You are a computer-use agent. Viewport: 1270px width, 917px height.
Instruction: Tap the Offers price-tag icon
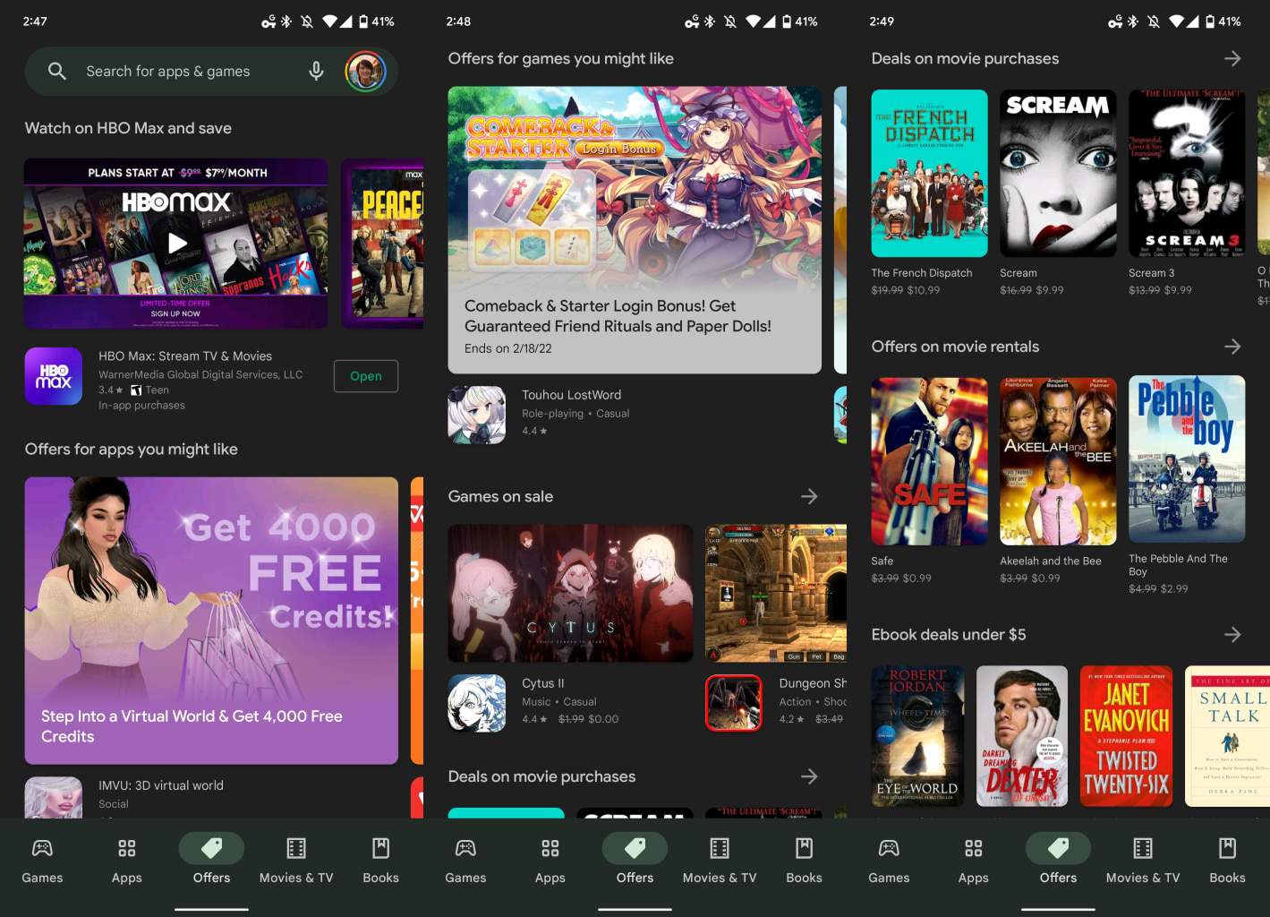pos(211,847)
